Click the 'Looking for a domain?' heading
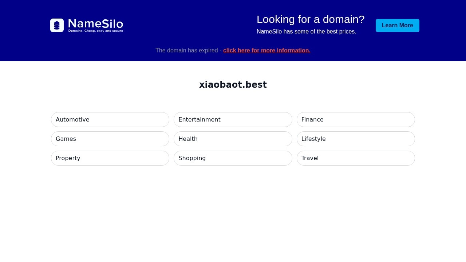Viewport: 466px width, 262px height. click(310, 19)
